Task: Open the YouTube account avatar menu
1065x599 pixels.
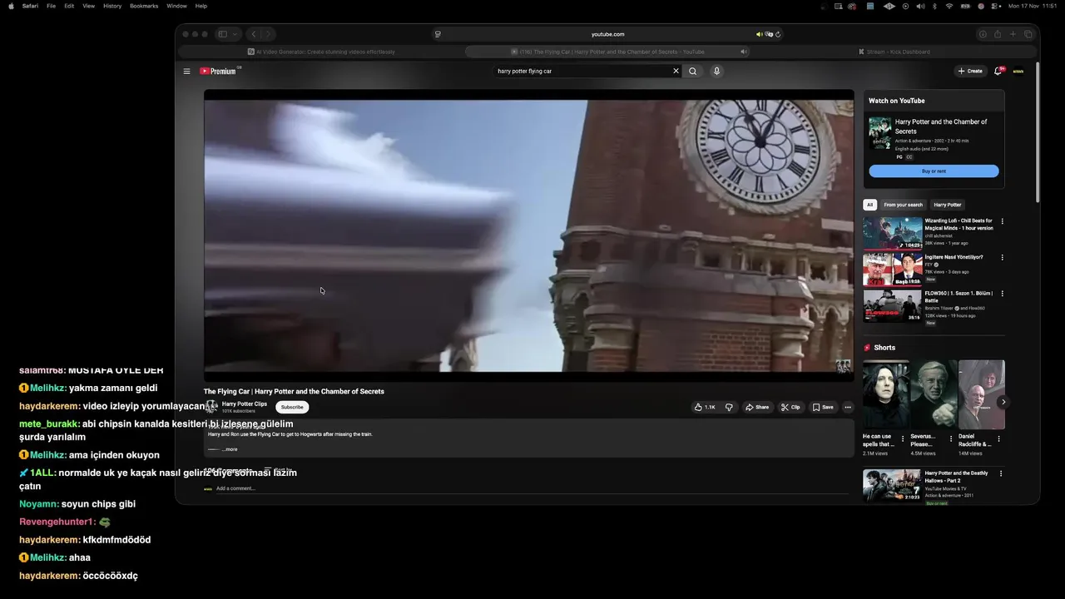Action: tap(1018, 72)
